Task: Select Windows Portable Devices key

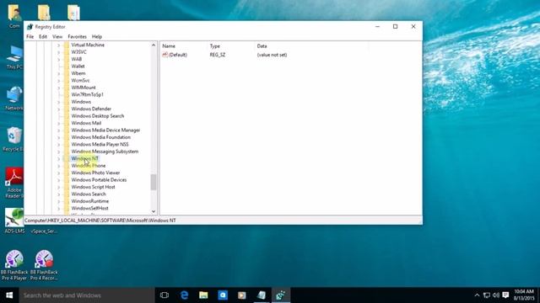Action: (x=99, y=180)
